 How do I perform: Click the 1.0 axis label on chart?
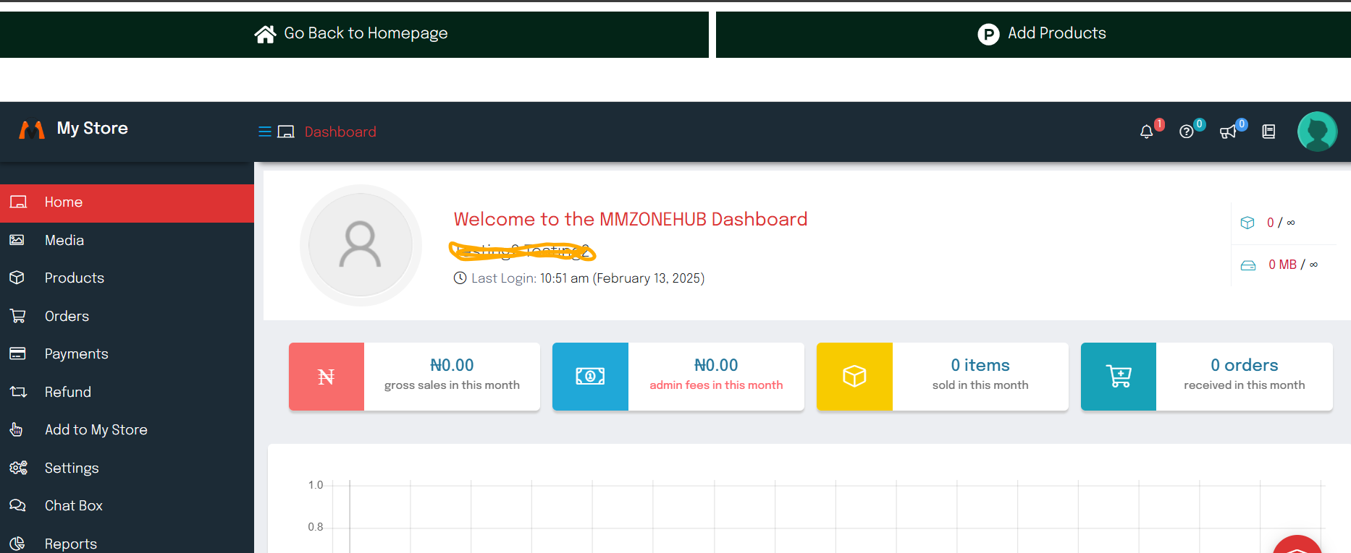(x=316, y=485)
